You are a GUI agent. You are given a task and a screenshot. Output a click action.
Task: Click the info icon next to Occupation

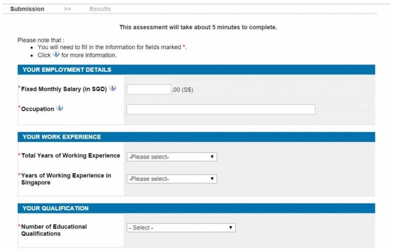[x=60, y=108]
